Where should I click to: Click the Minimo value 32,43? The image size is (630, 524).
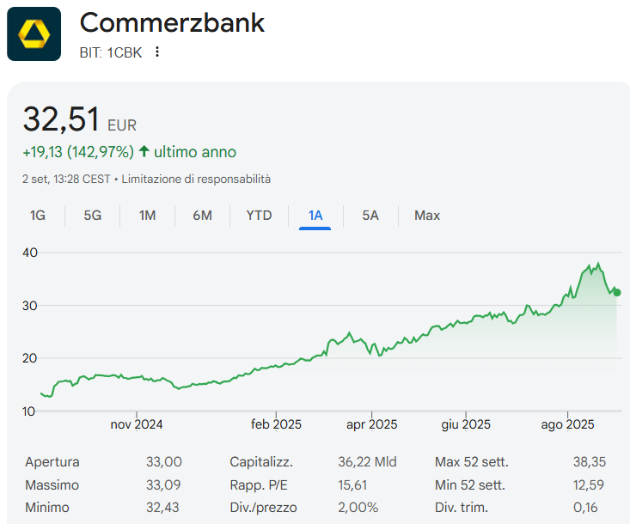[x=162, y=508]
